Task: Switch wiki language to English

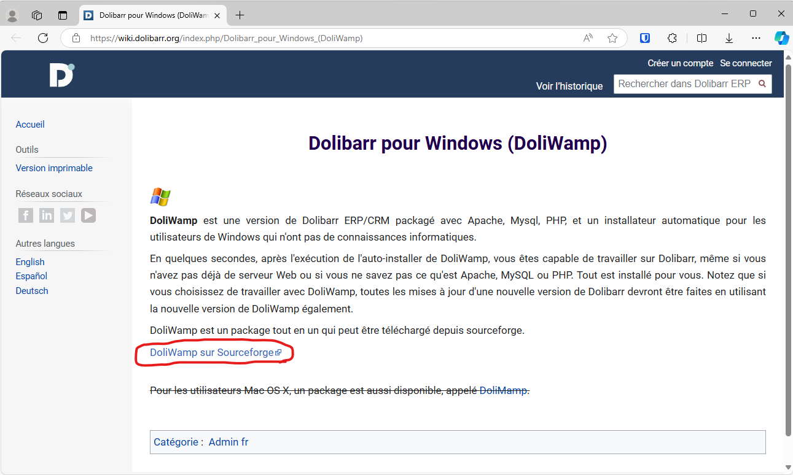Action: pyautogui.click(x=30, y=262)
